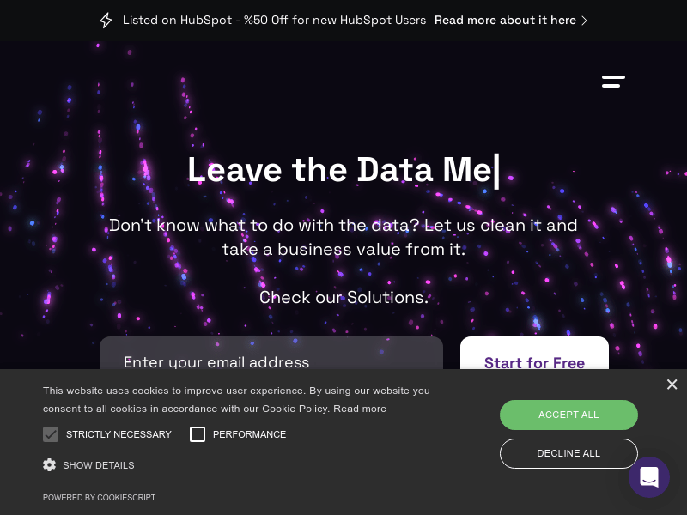This screenshot has width=687, height=515.
Task: Close the cookie banner with X
Action: pyautogui.click(x=672, y=385)
